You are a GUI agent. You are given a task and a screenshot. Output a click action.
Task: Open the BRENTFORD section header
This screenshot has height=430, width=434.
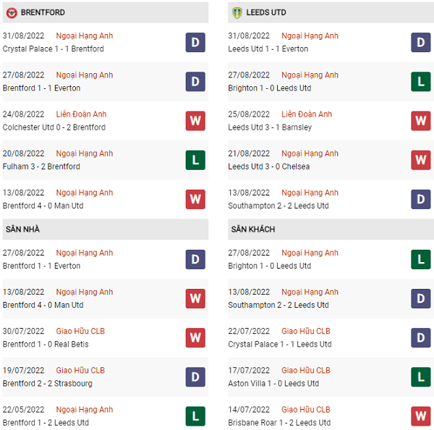pyautogui.click(x=106, y=12)
